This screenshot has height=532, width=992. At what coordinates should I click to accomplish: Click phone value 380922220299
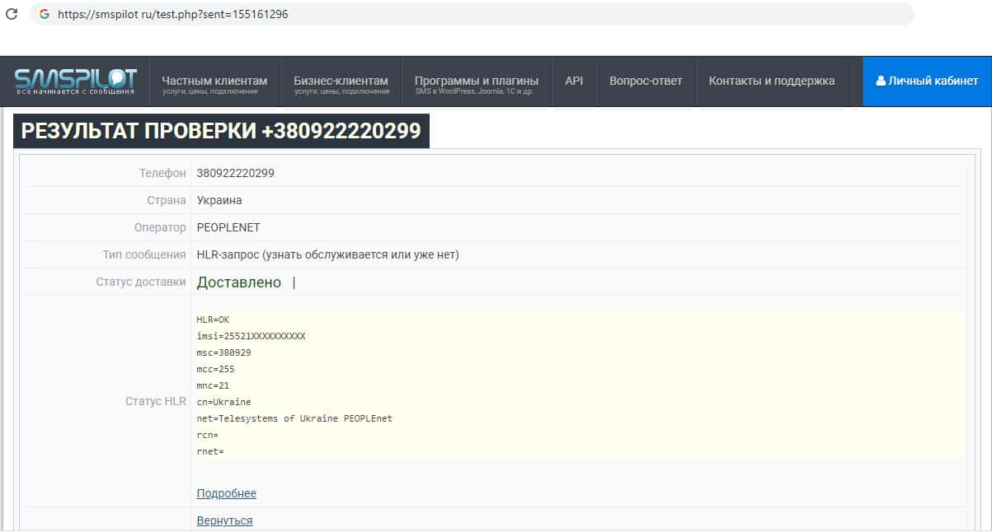coord(235,173)
